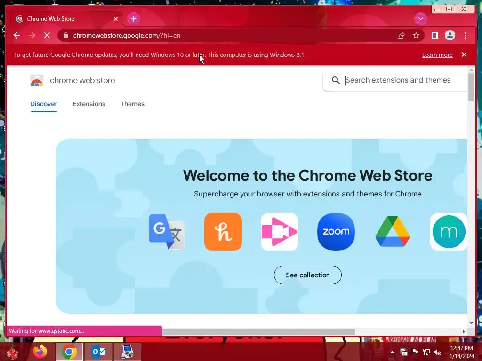Screen dimensions: 482x361
Task: Open the Learn more link
Action: click(x=437, y=55)
